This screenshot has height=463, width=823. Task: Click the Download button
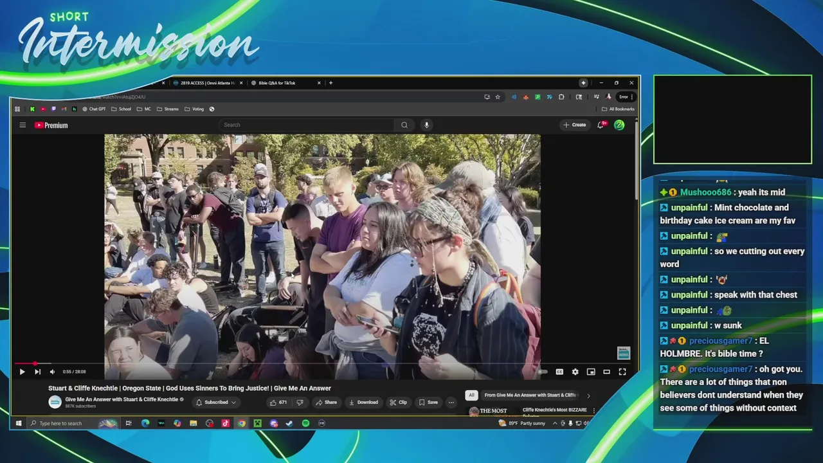[x=363, y=403]
